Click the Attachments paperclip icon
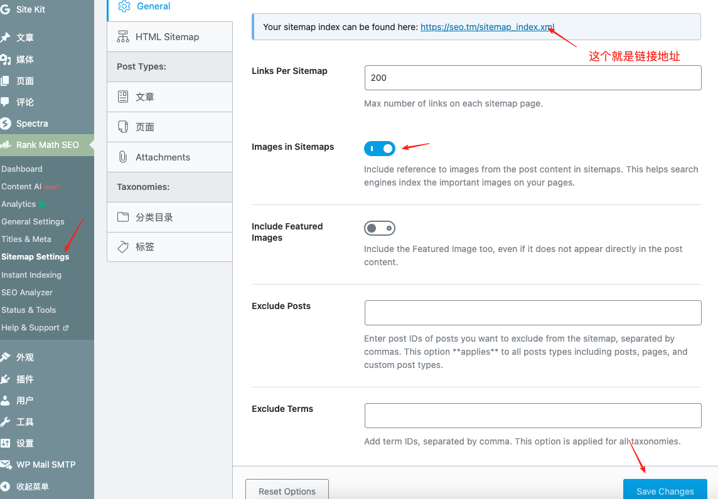The width and height of the screenshot is (718, 499). 123,157
